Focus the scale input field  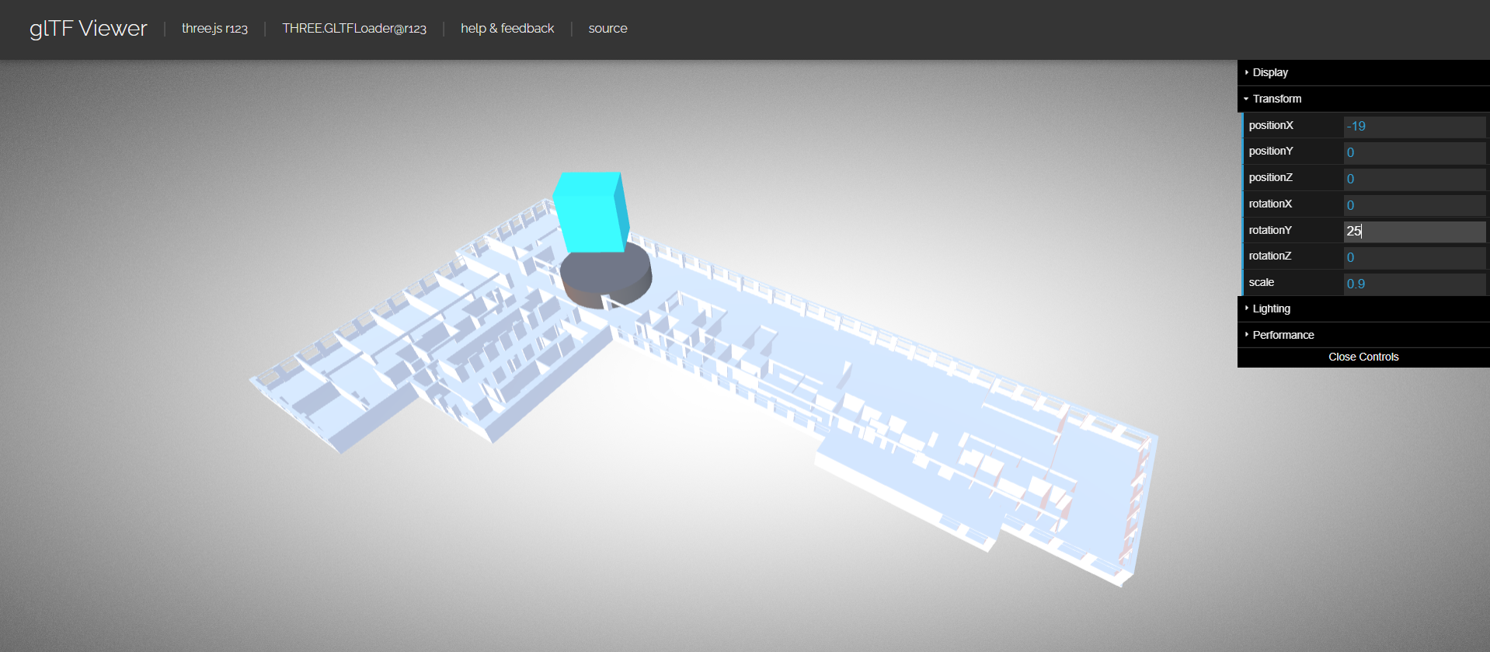(1414, 284)
